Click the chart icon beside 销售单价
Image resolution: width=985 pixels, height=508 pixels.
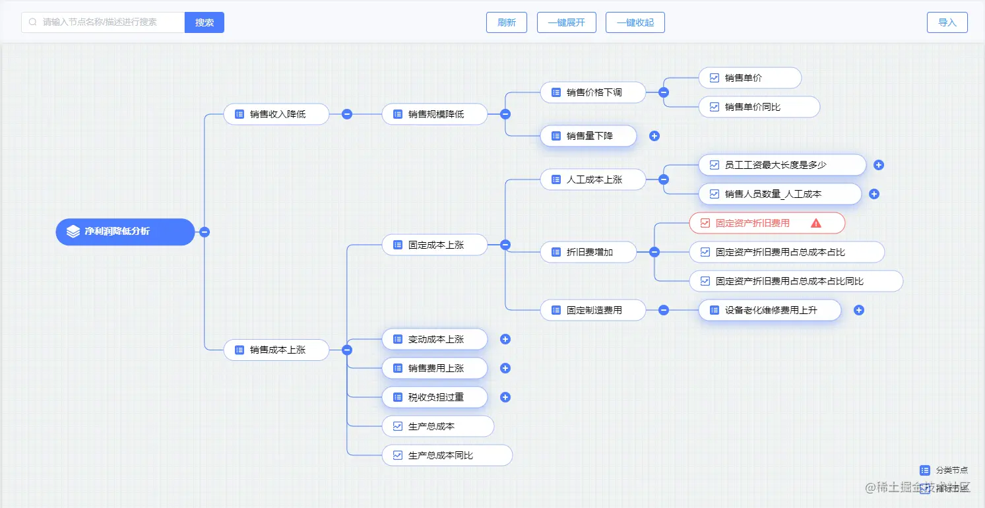tap(714, 78)
